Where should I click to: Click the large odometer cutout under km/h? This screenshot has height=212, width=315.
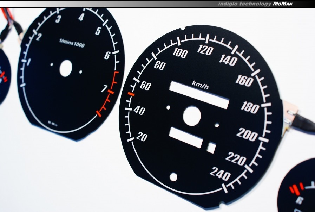point(199,95)
